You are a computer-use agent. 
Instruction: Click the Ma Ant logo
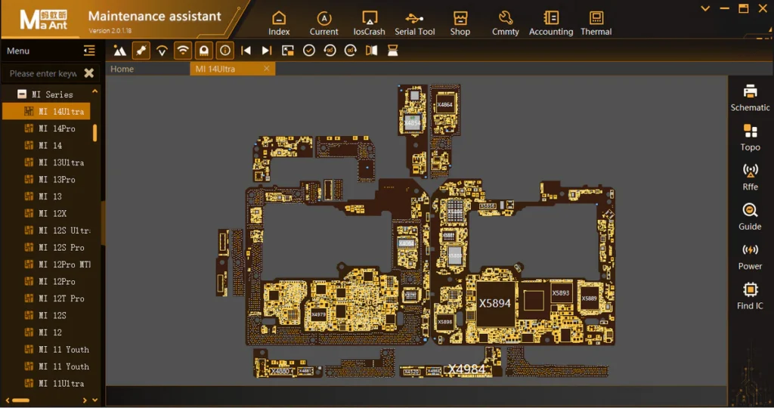coord(43,20)
